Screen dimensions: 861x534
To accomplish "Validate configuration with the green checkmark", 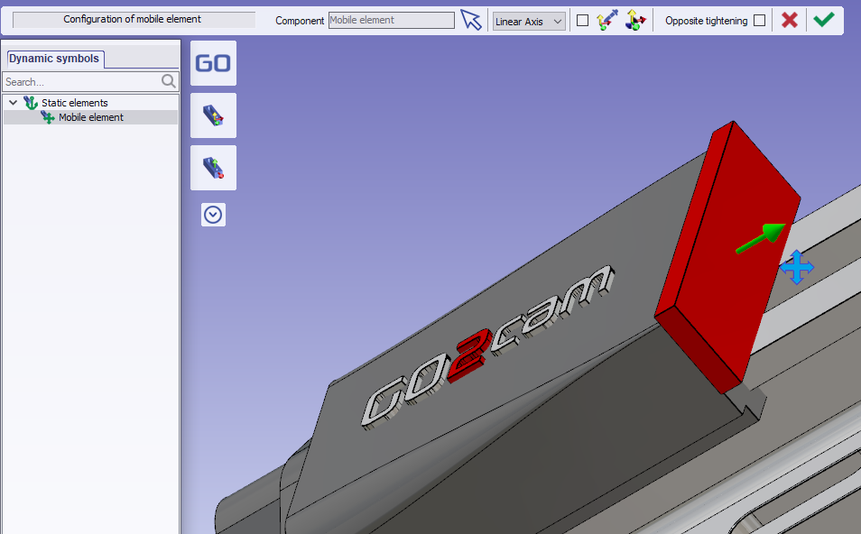I will [x=823, y=20].
